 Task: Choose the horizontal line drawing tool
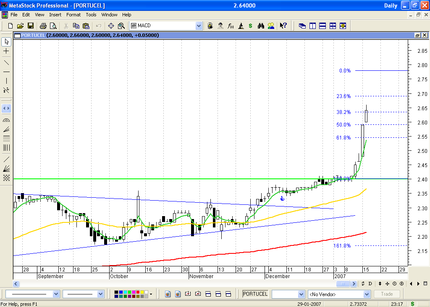6,72
